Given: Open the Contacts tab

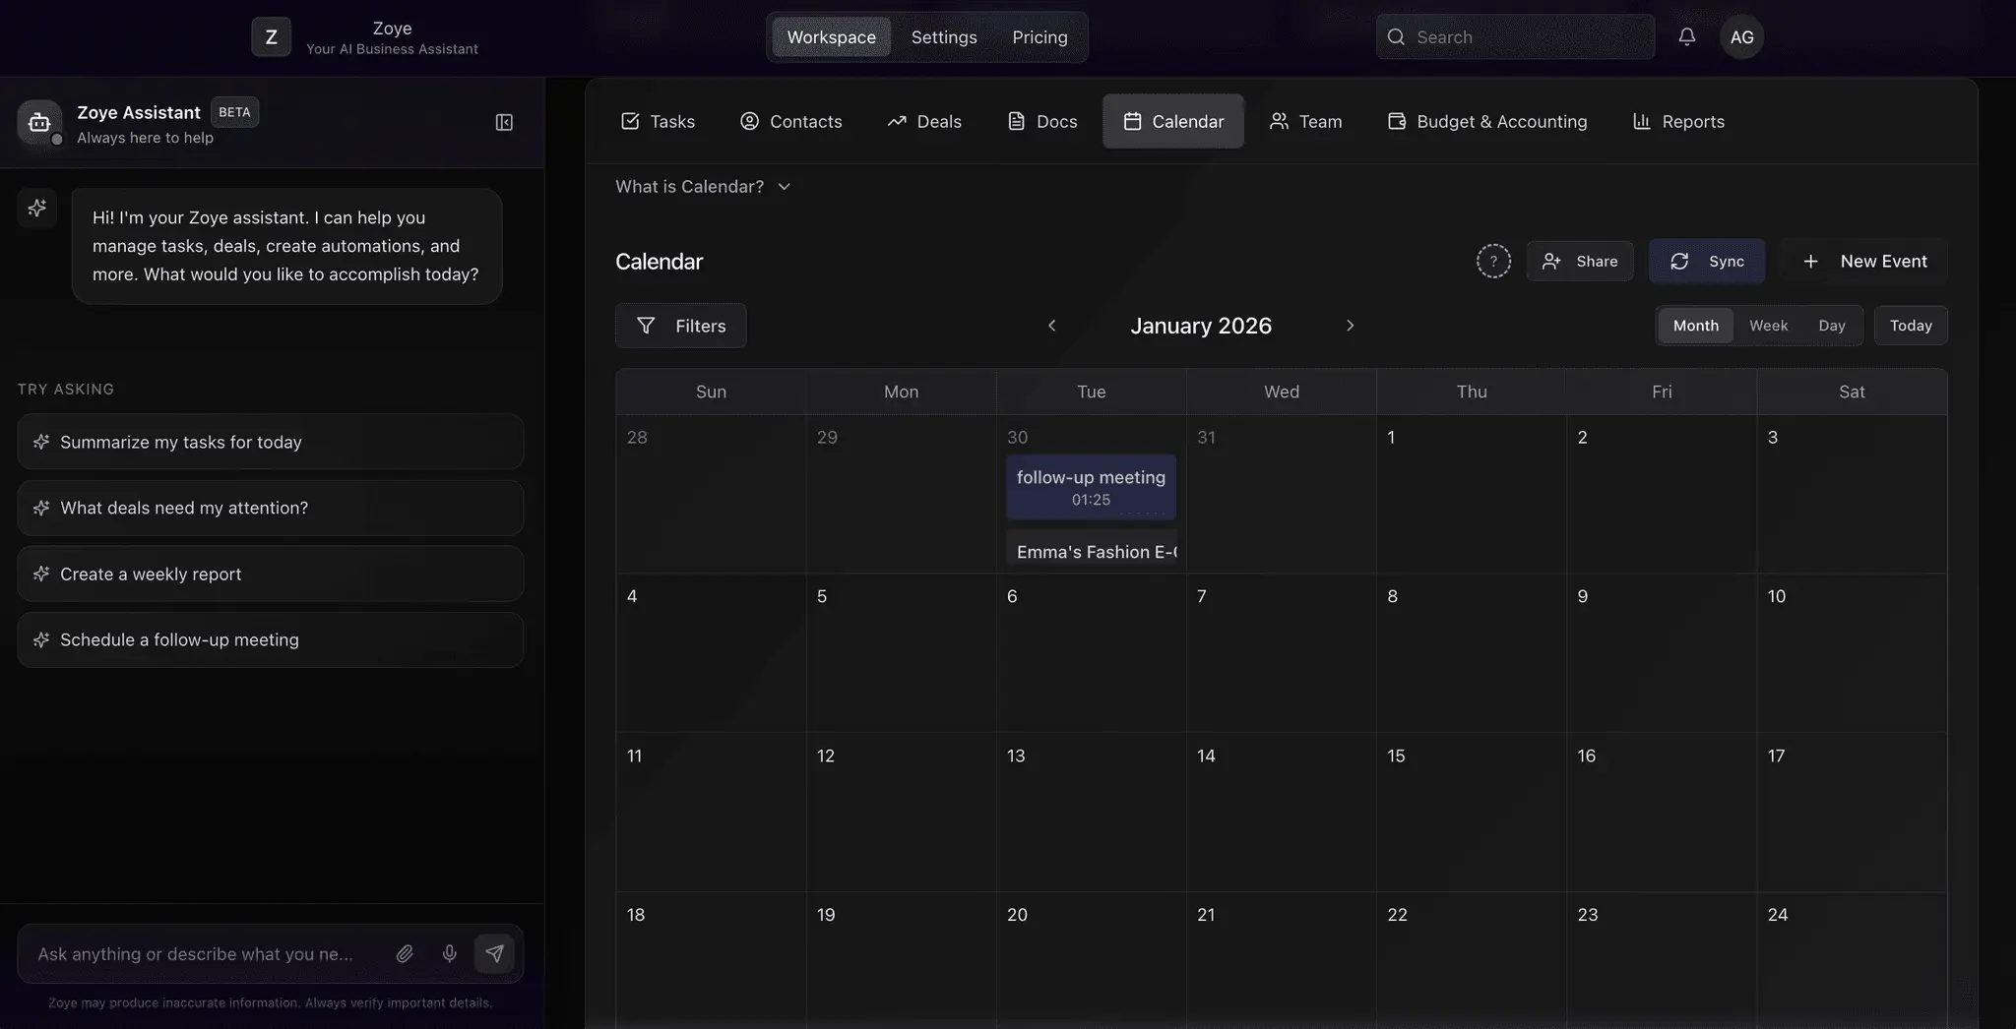Looking at the screenshot, I should point(790,121).
